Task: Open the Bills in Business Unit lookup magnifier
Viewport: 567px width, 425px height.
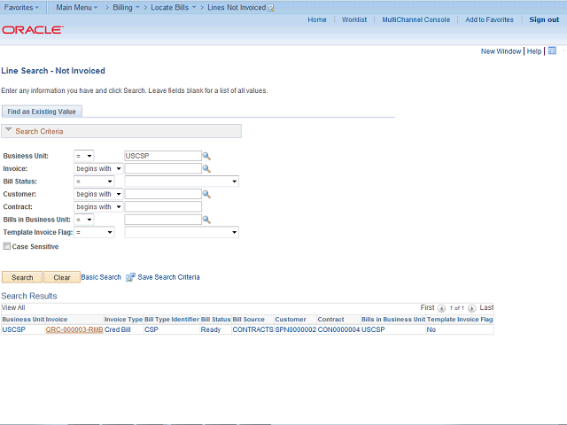Action: (206, 220)
